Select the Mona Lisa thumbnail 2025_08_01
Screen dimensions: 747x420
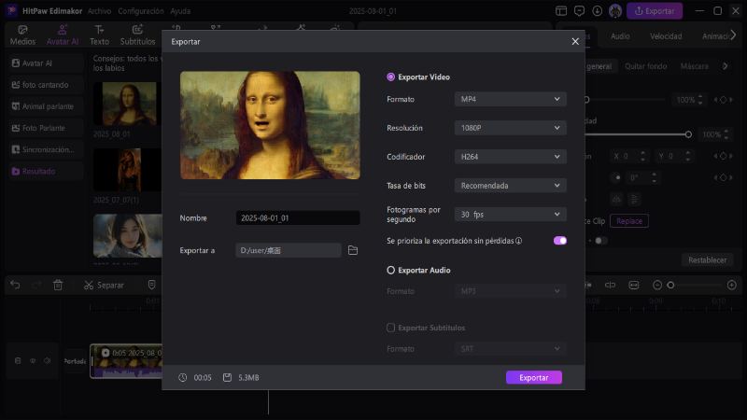click(127, 104)
